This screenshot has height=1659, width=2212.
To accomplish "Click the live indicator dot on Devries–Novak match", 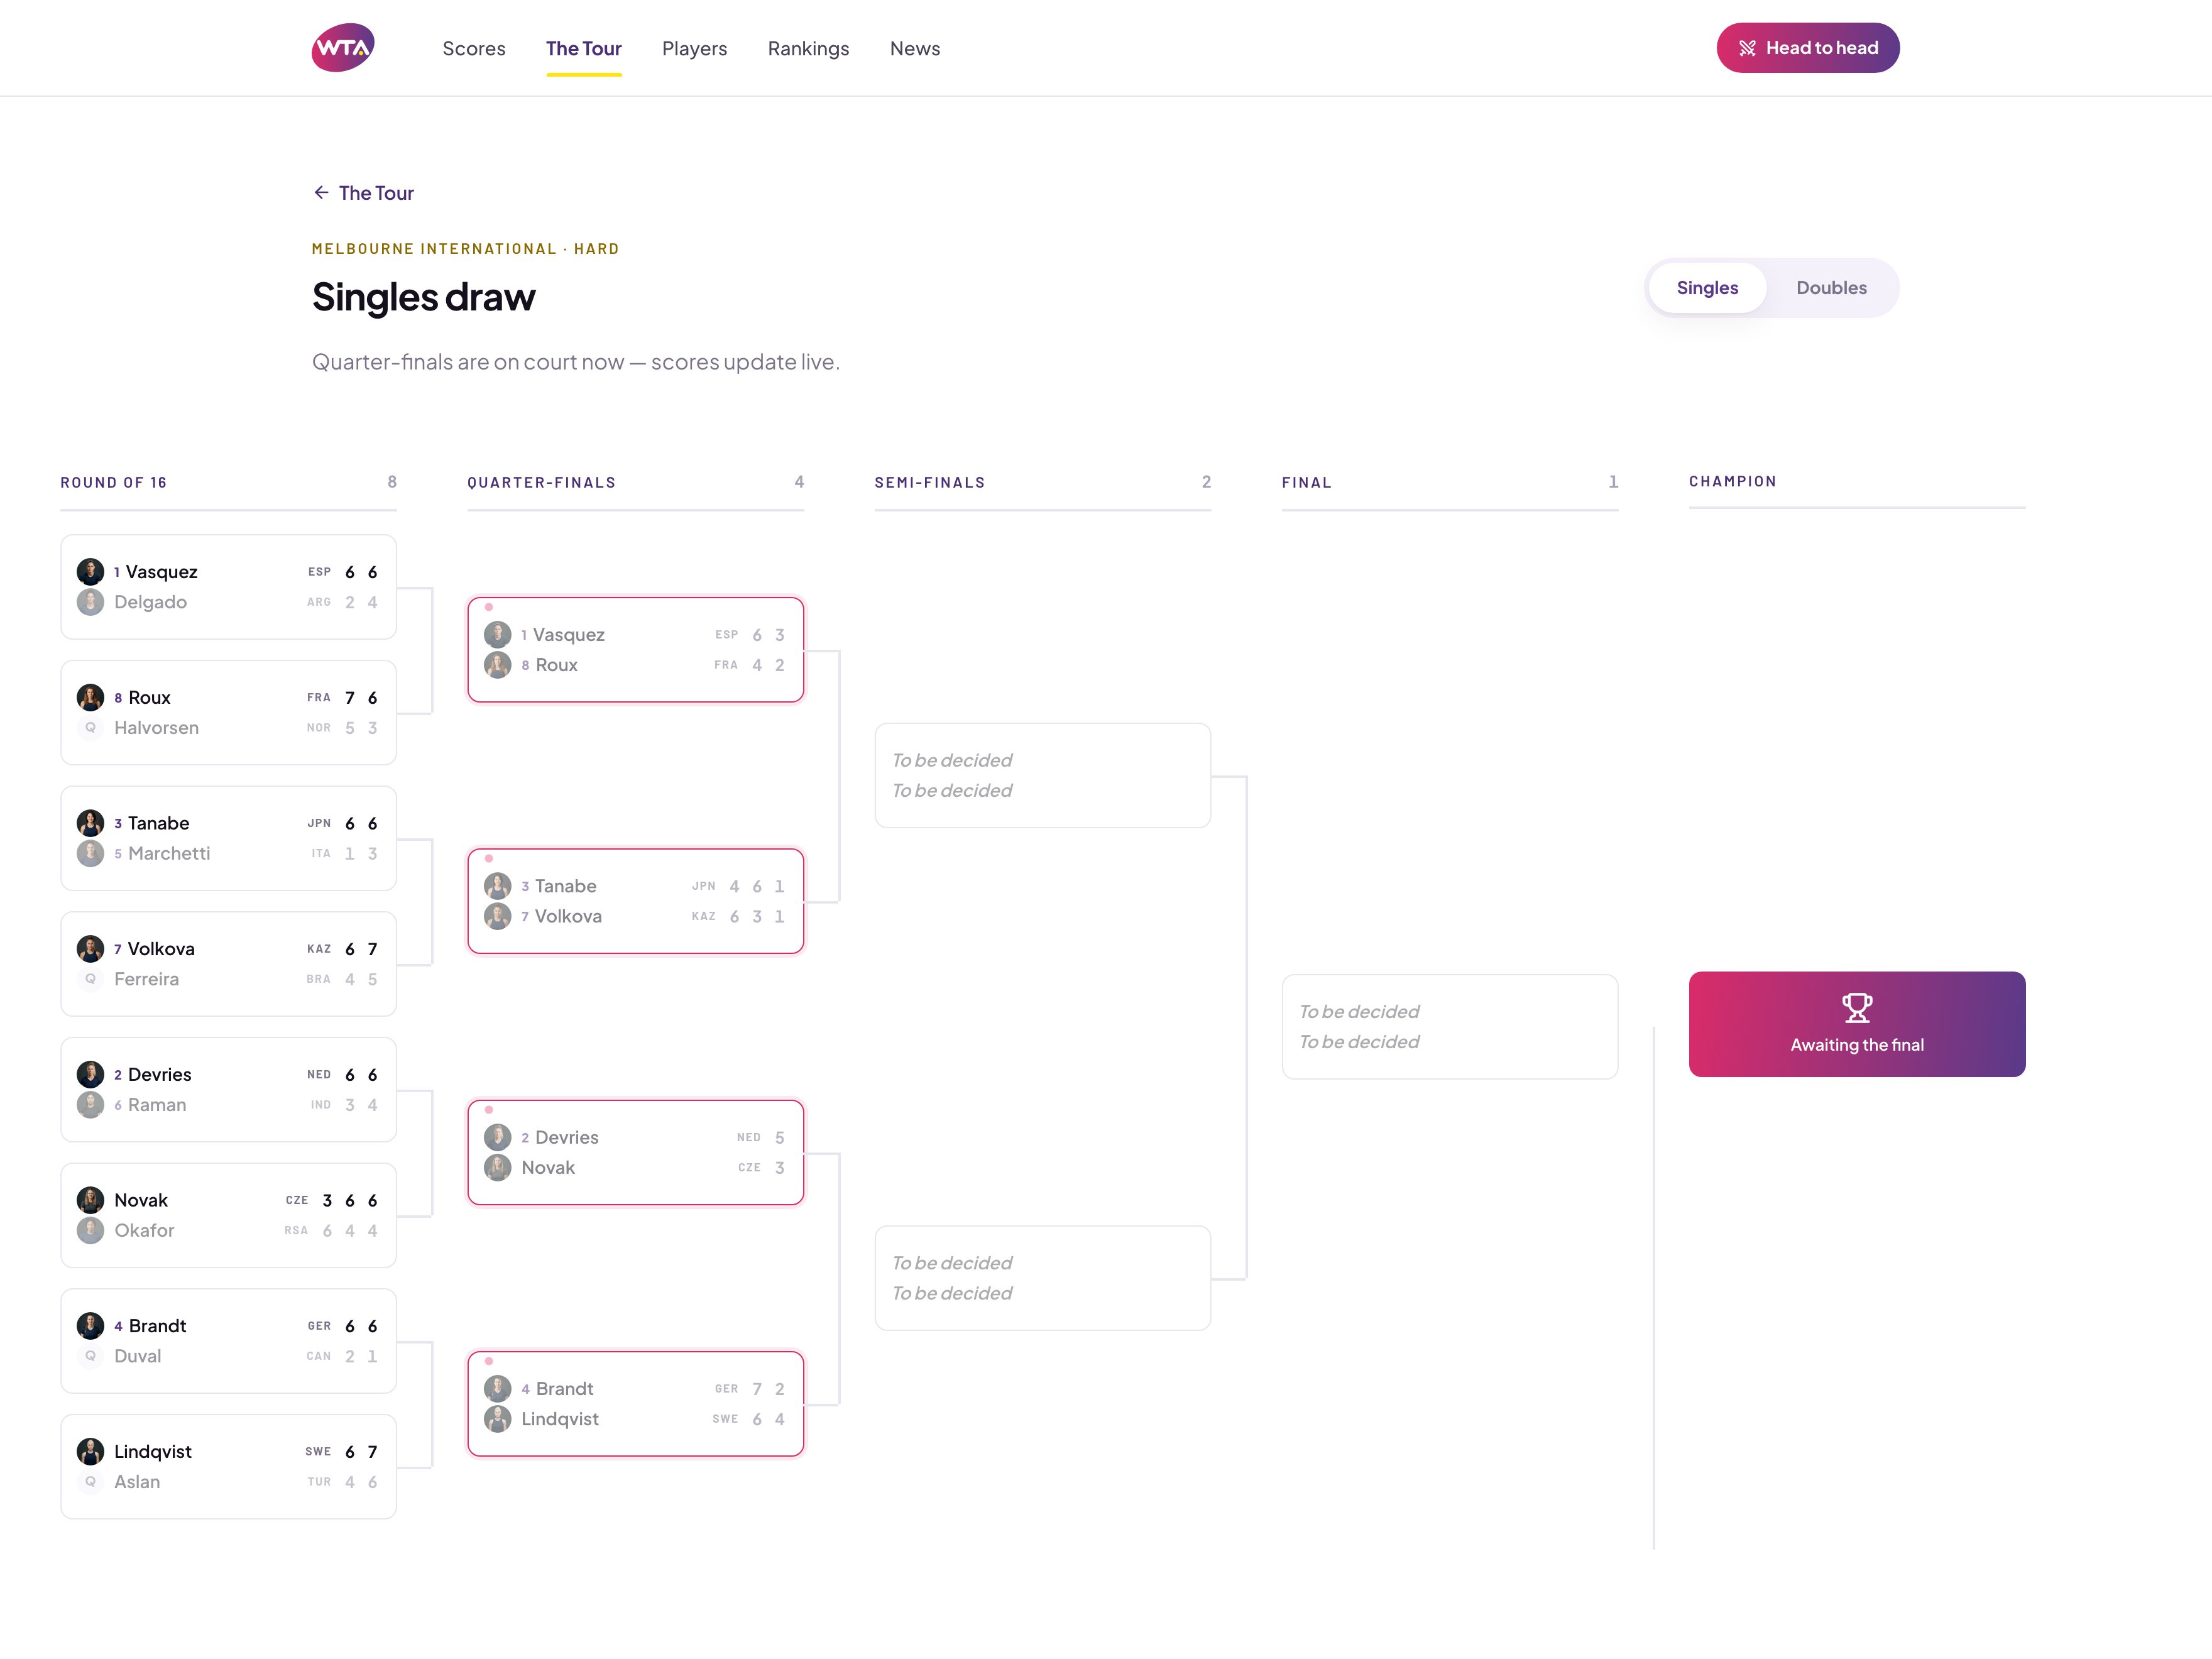I will pos(489,1109).
